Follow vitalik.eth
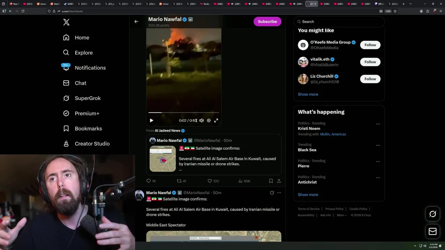The image size is (445, 250). [370, 62]
